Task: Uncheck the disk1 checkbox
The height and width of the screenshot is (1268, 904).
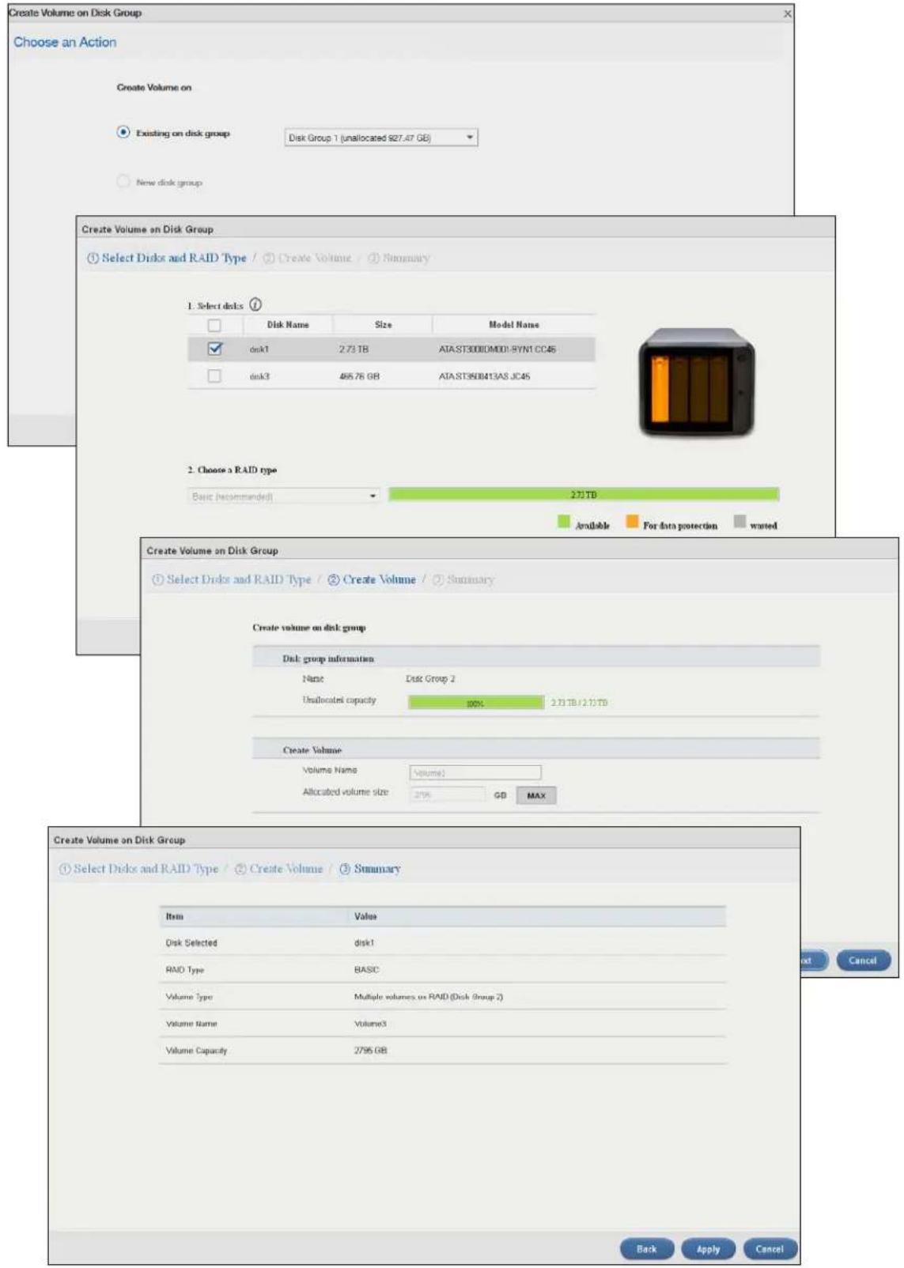Action: click(214, 349)
